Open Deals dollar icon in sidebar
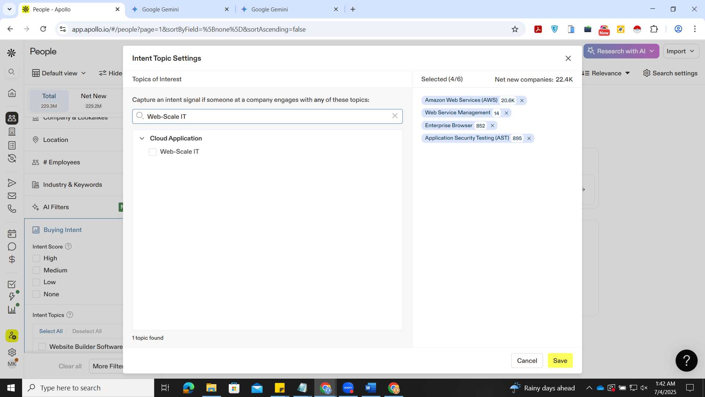Image resolution: width=705 pixels, height=397 pixels. (12, 260)
